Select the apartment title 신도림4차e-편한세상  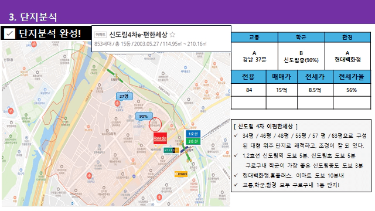tap(138, 35)
